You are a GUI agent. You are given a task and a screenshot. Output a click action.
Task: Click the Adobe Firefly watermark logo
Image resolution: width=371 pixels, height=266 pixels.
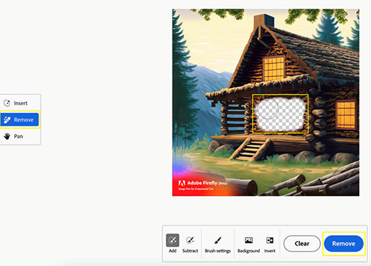coord(203,185)
